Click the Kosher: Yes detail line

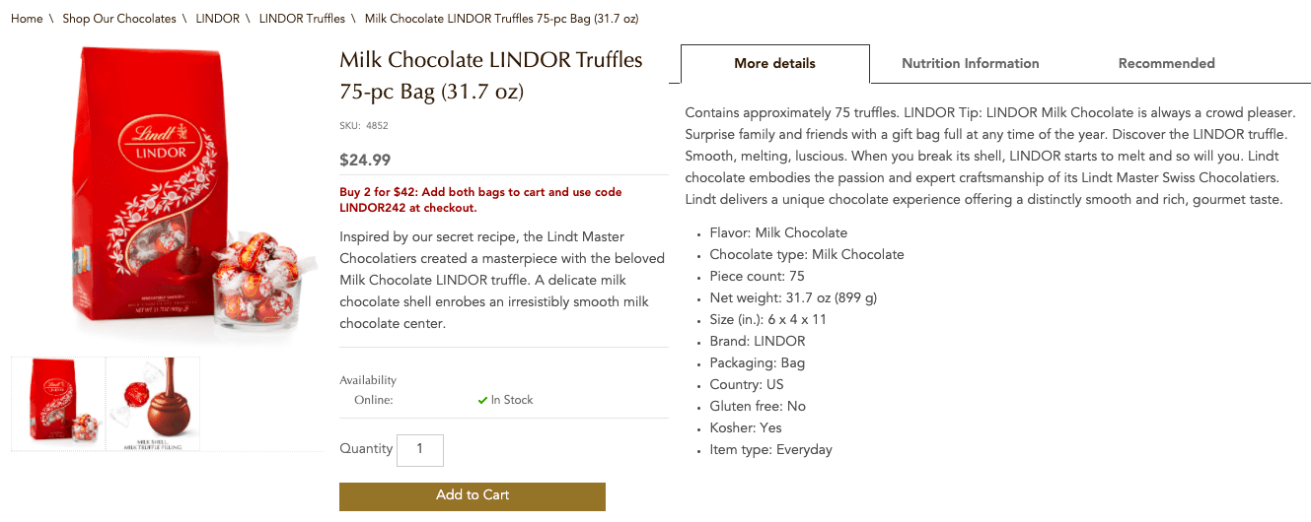pyautogui.click(x=746, y=428)
